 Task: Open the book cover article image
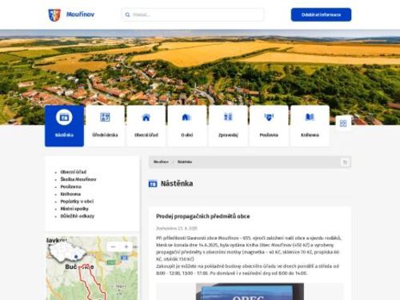point(250,291)
